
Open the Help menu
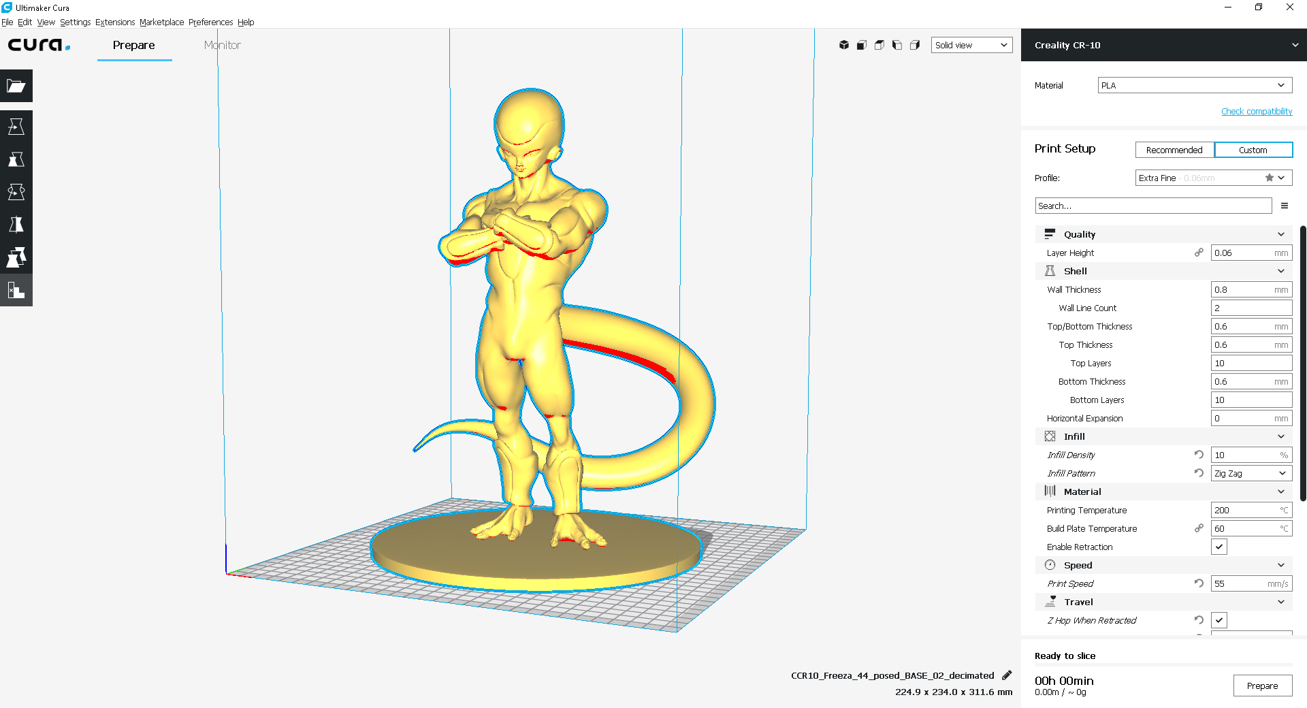246,22
